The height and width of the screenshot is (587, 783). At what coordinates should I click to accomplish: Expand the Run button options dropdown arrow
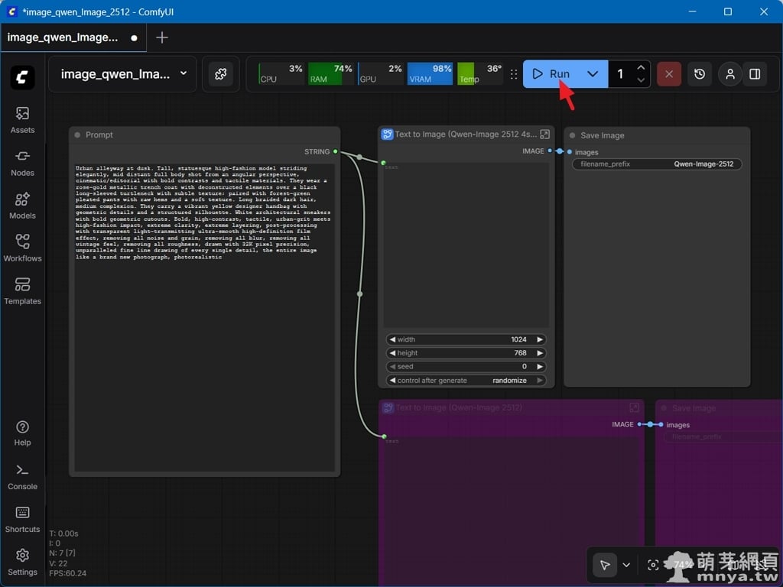click(593, 74)
